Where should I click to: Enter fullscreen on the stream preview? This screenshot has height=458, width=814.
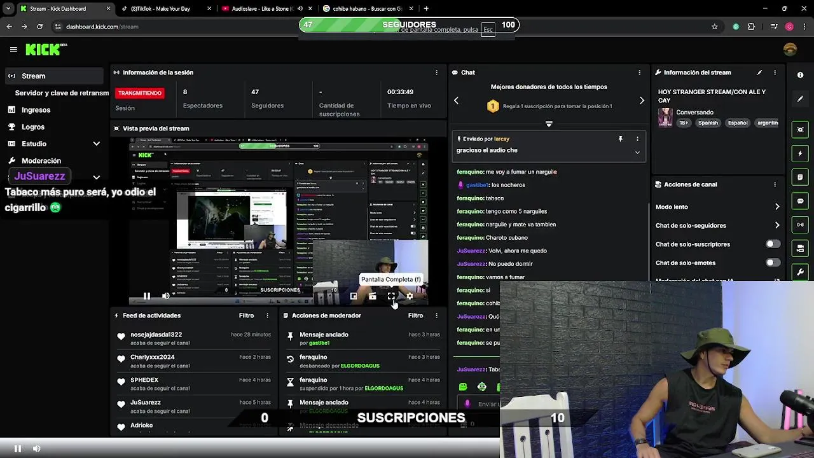391,296
